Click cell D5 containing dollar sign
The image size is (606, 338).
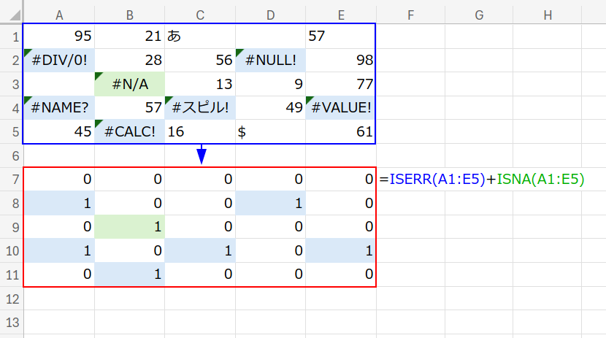[271, 132]
